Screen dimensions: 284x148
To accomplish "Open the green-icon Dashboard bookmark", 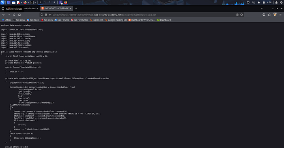I will pos(164,20).
